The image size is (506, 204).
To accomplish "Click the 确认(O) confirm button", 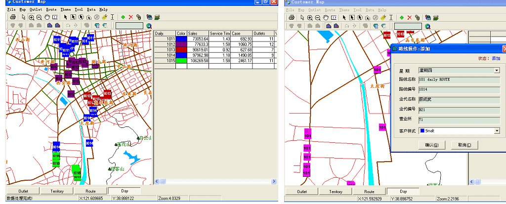I will coord(432,145).
